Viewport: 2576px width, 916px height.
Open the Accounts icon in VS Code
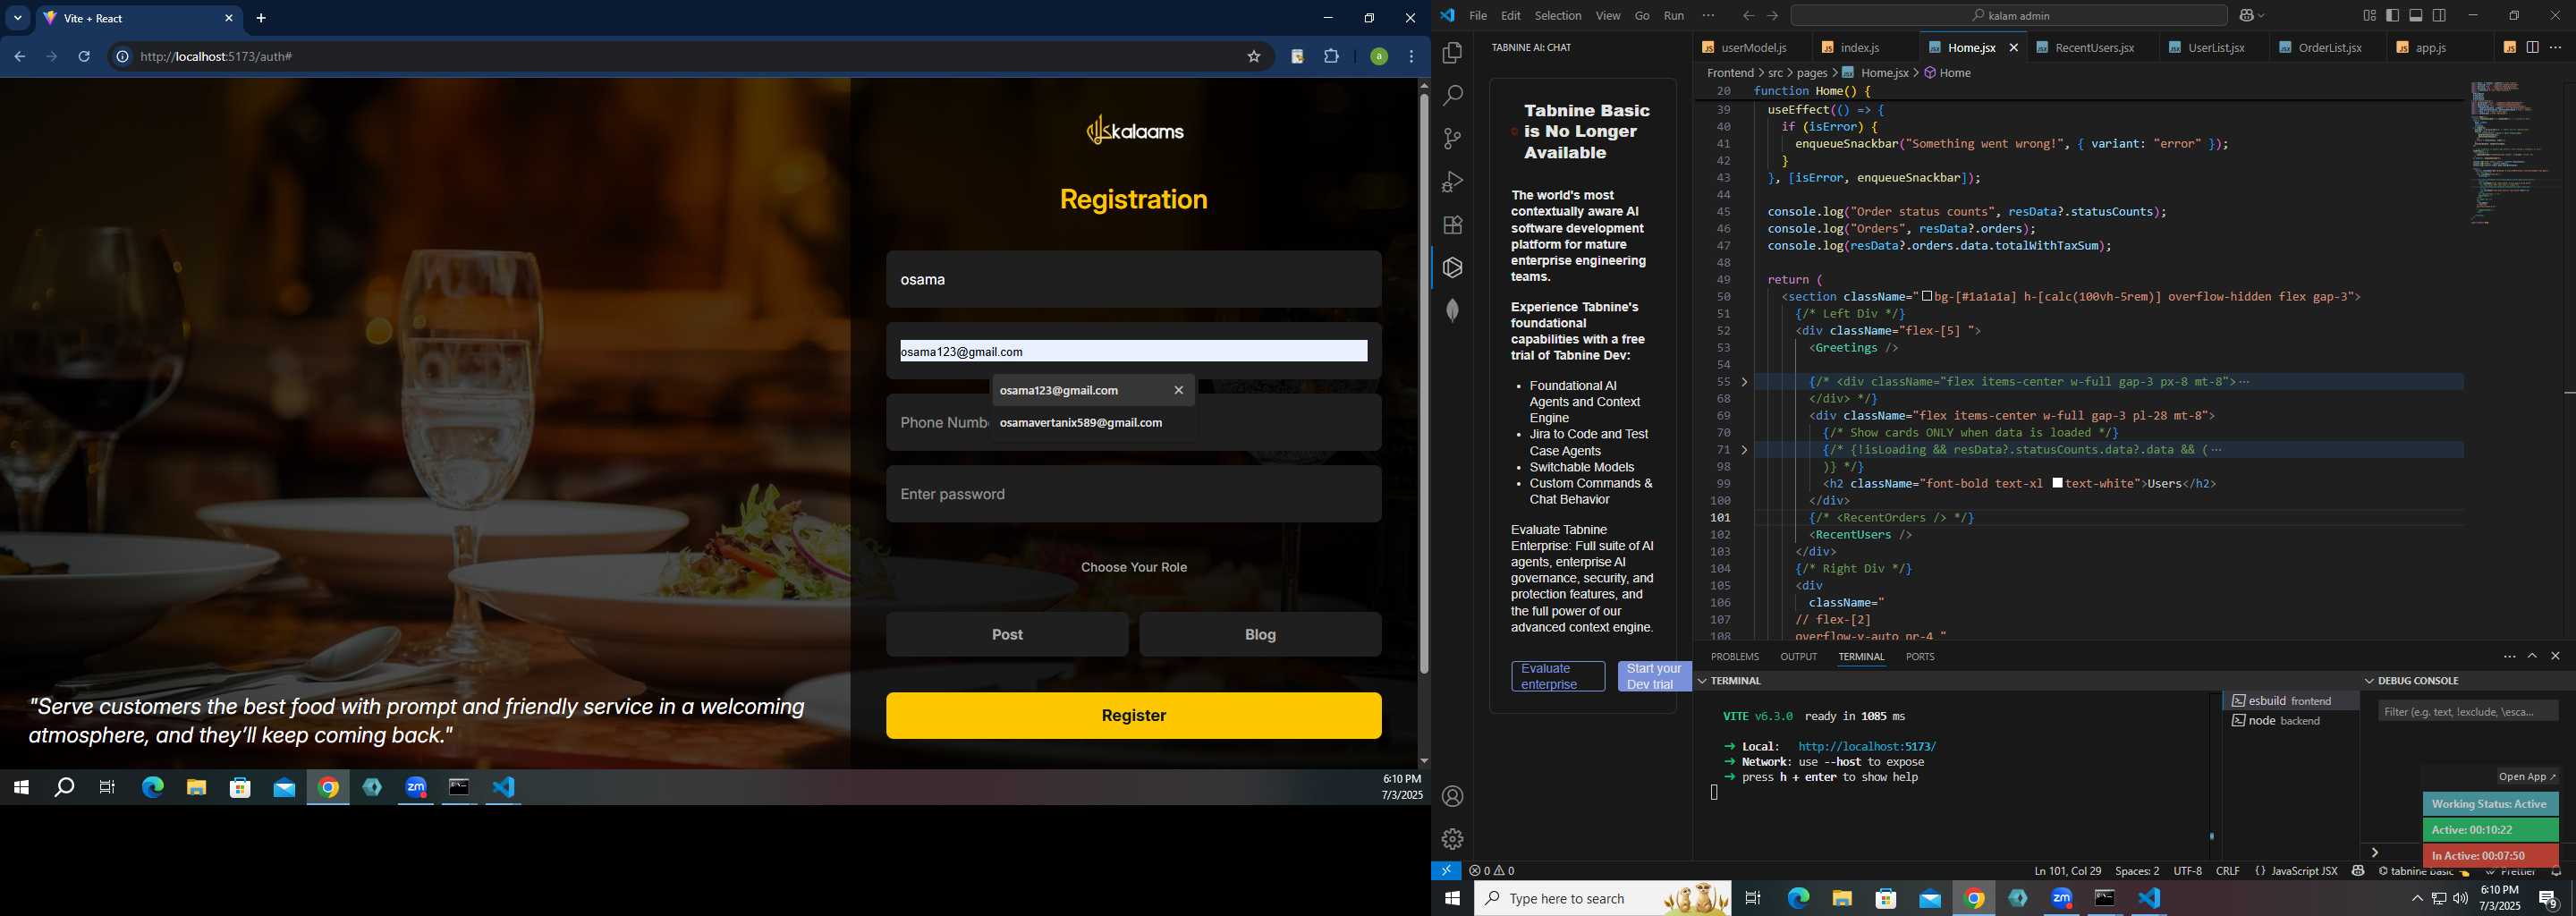[x=1452, y=797]
